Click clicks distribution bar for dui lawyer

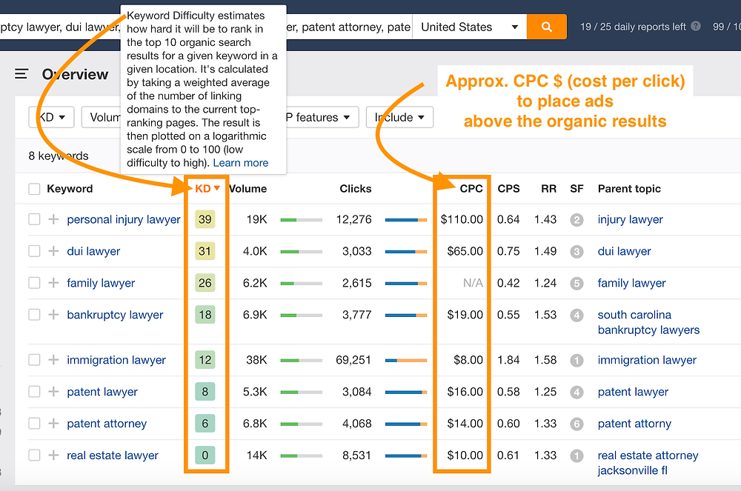point(406,252)
